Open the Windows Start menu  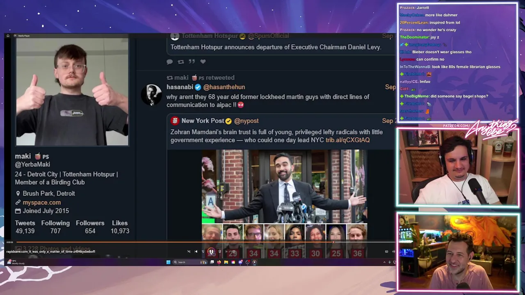click(168, 262)
